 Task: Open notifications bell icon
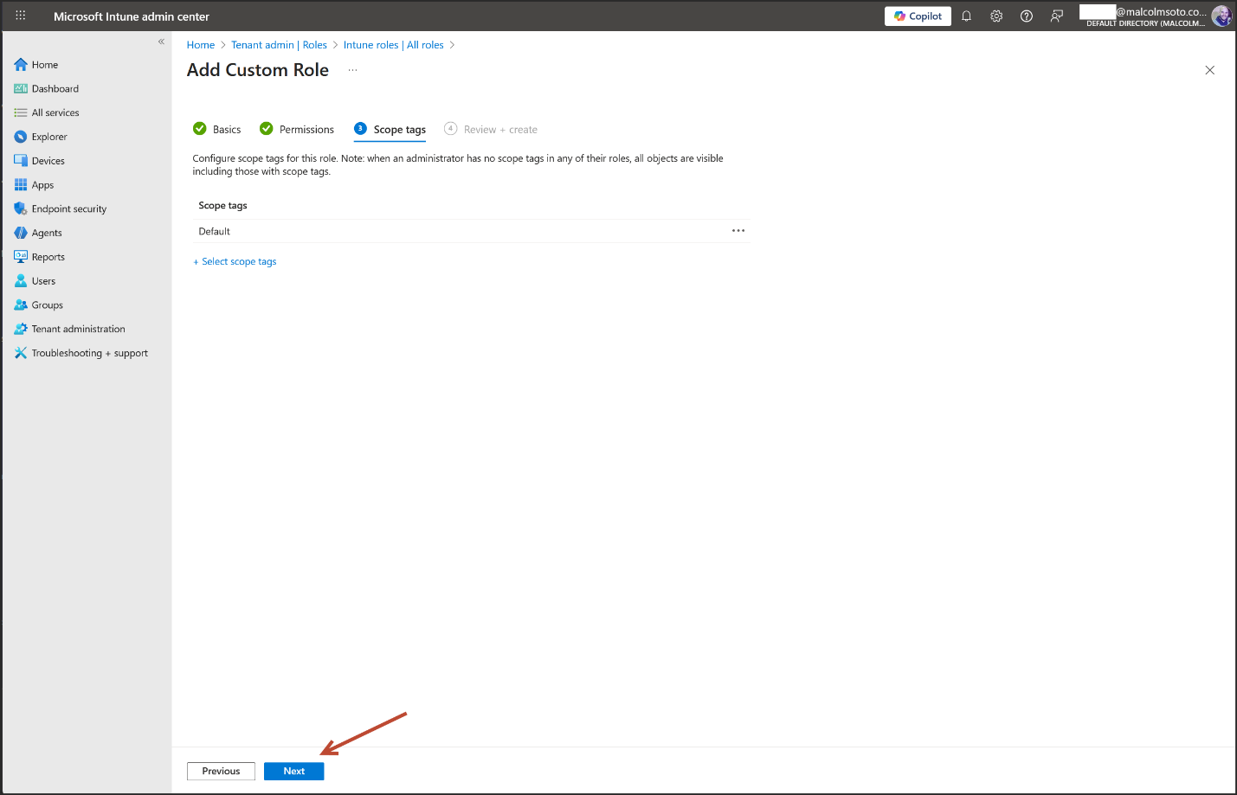(x=966, y=16)
